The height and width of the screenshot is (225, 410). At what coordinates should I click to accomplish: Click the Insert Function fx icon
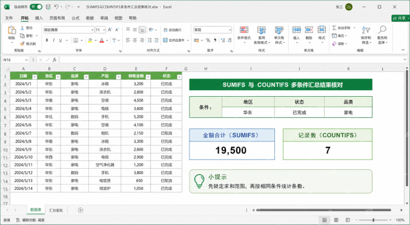tap(55, 60)
